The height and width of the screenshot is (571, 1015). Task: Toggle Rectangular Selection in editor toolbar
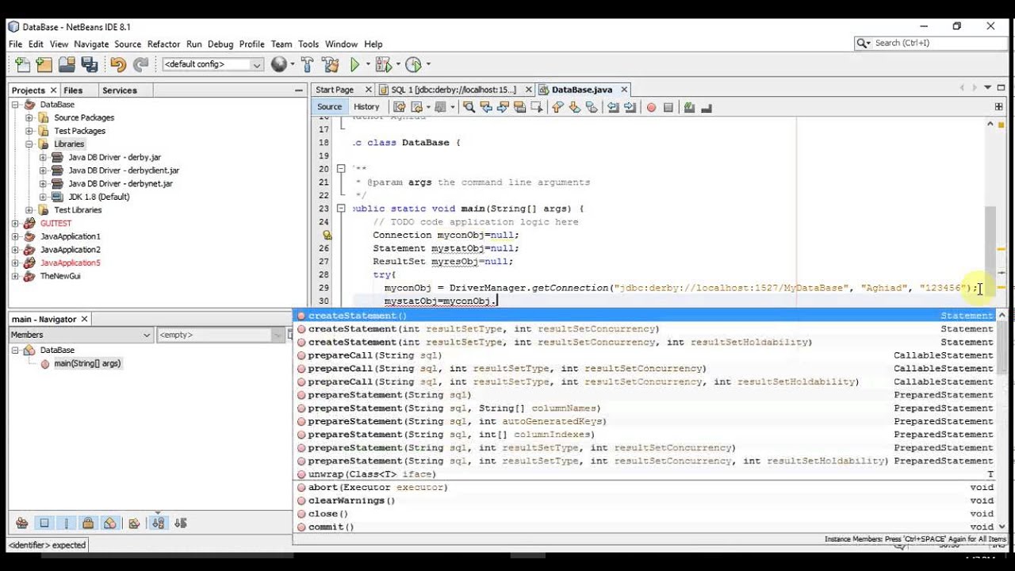point(536,107)
